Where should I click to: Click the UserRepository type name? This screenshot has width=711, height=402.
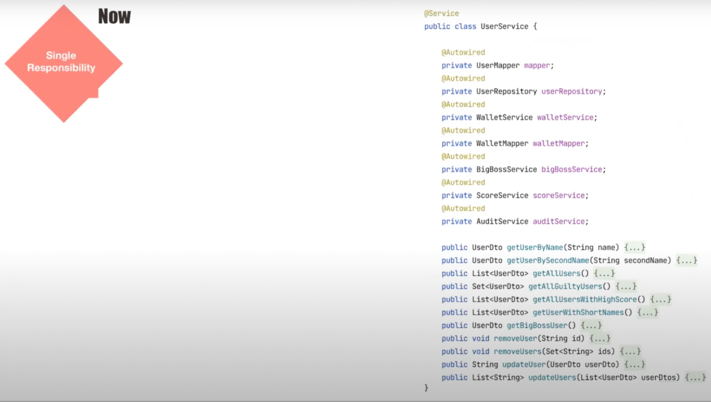pyautogui.click(x=507, y=91)
